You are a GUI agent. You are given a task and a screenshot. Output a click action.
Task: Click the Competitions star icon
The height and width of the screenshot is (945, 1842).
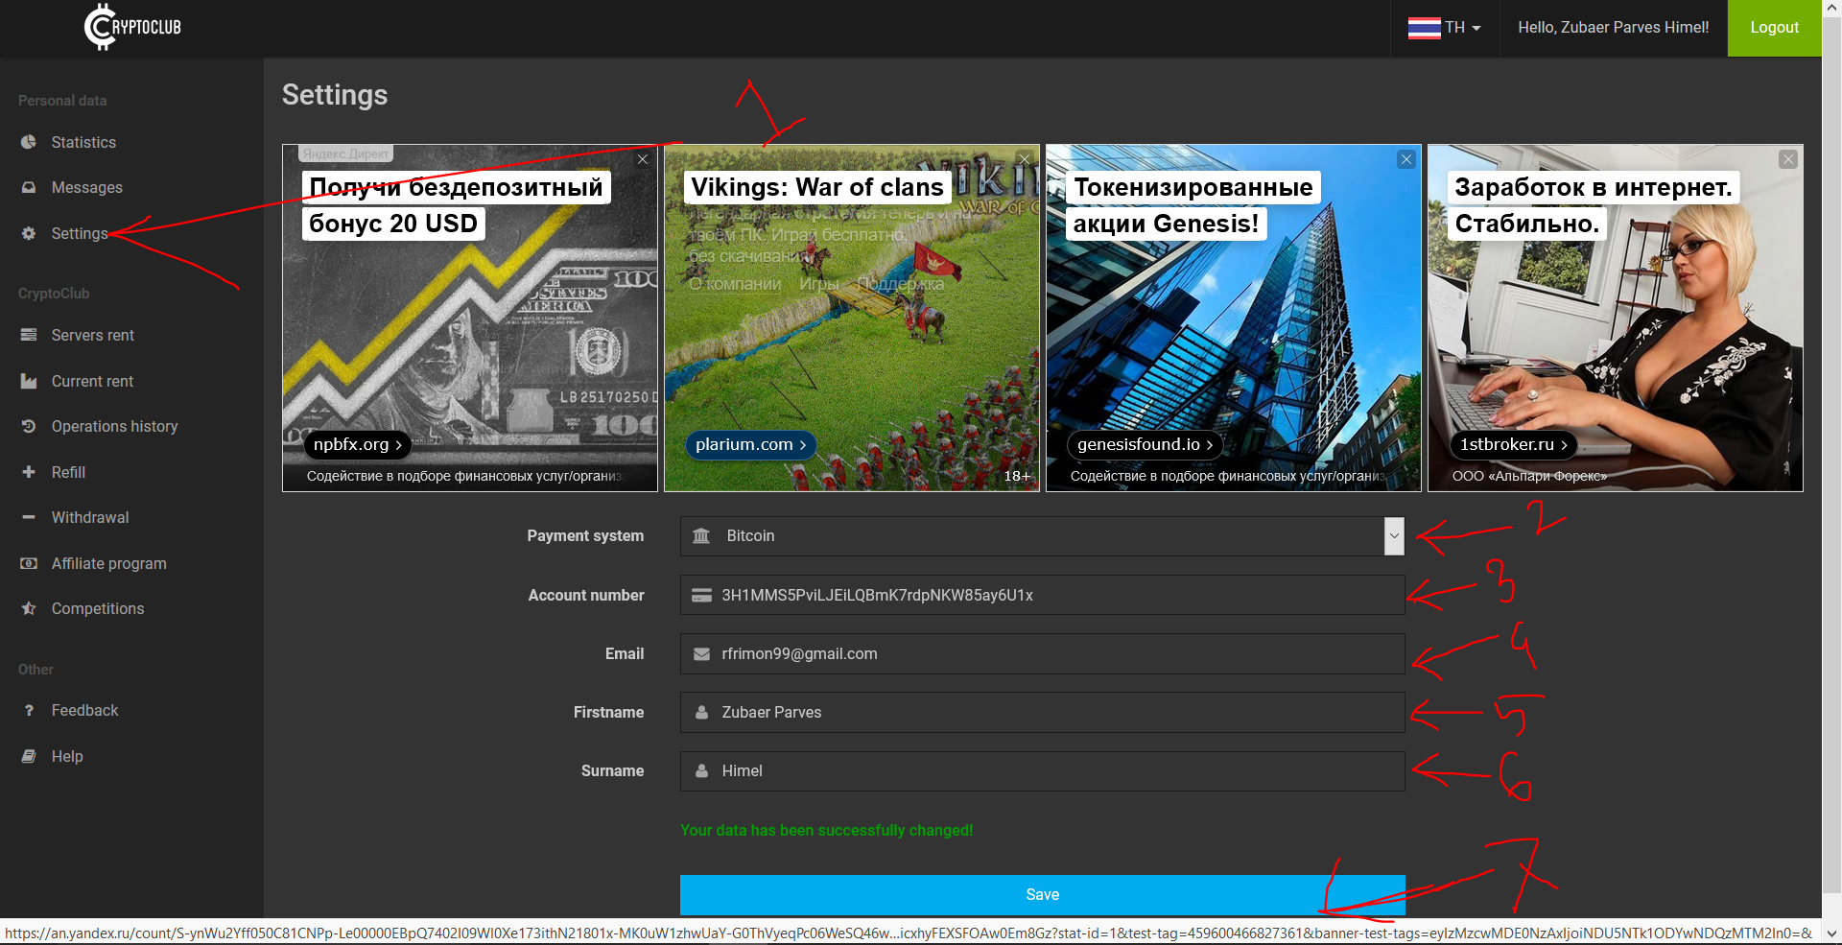coord(29,608)
